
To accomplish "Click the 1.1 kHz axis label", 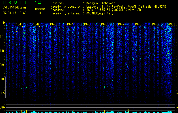I will click(x=3, y=37).
